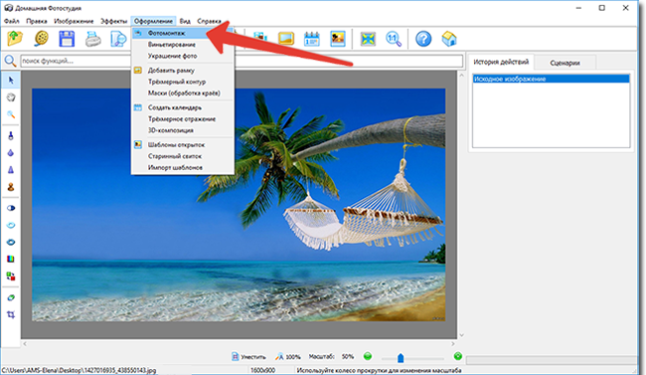Select the rainbow color stripes tool

click(11, 259)
